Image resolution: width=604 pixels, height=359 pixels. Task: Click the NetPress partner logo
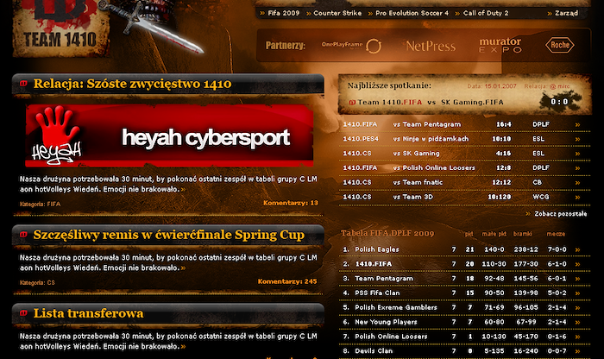pyautogui.click(x=431, y=47)
